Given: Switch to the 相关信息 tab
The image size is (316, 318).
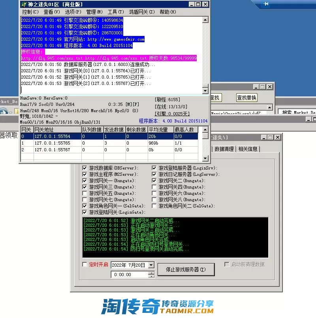Looking at the screenshot, I should (x=247, y=149).
